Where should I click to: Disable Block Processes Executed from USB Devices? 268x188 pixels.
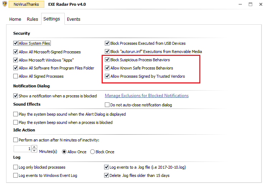(107, 43)
